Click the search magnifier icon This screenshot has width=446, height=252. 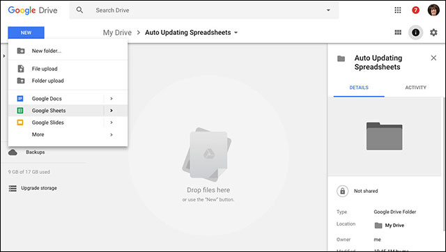[x=79, y=10]
